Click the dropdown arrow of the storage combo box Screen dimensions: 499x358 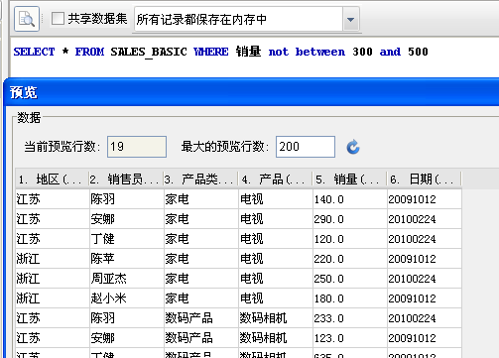(x=351, y=20)
